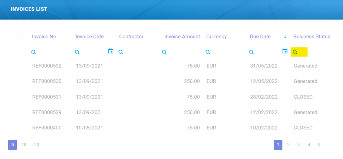Sort by Business Status column header

[x=312, y=37]
